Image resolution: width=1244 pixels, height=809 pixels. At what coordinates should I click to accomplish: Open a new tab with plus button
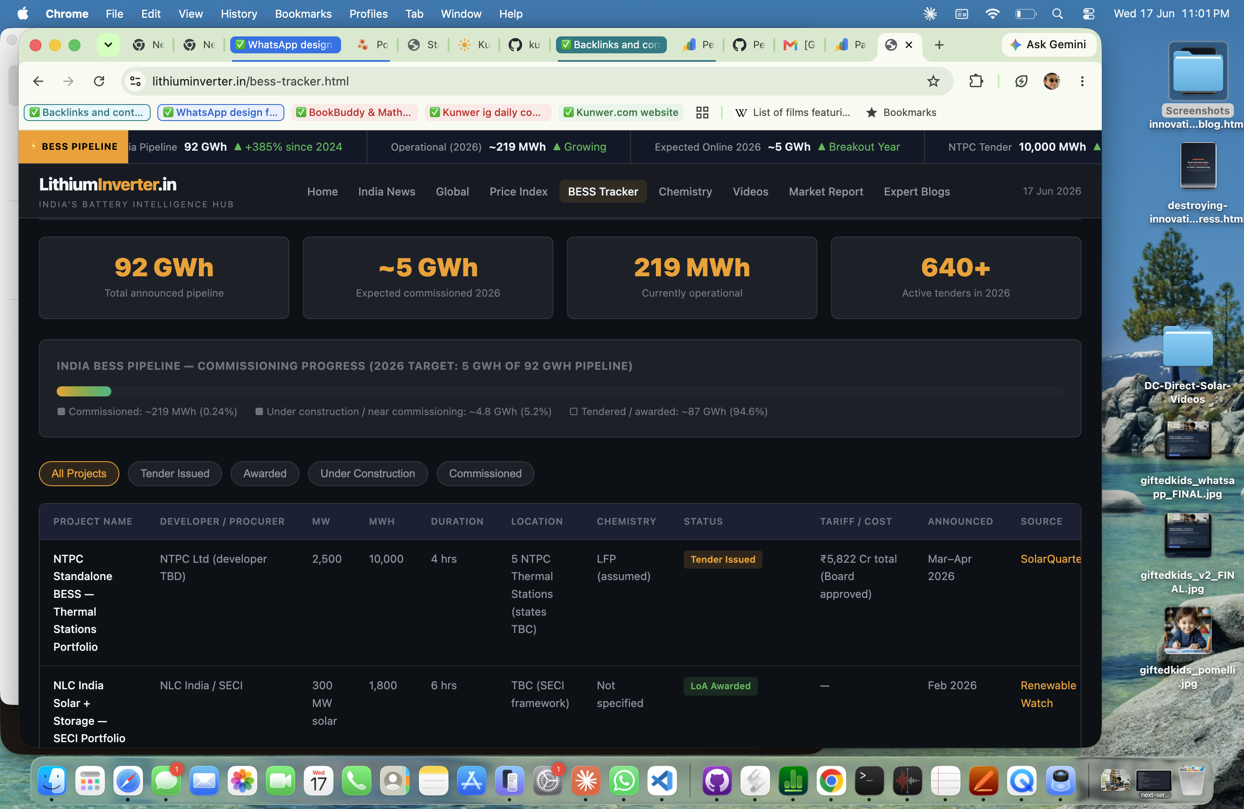point(939,45)
